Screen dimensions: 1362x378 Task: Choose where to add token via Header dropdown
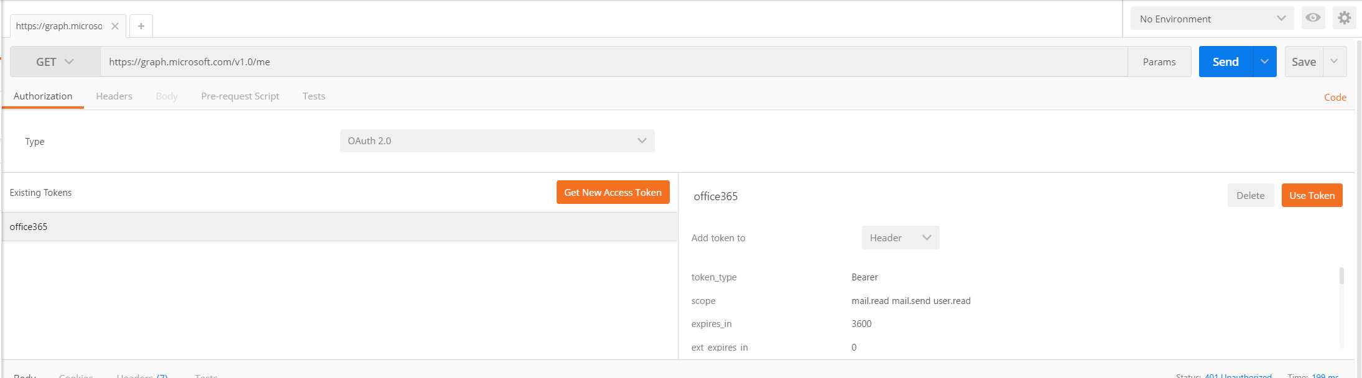pyautogui.click(x=900, y=237)
